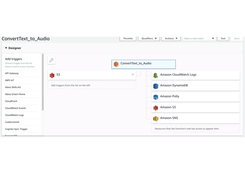This screenshot has width=245, height=174.
Task: Select the Amazon SNS resource text
Action: click(169, 118)
